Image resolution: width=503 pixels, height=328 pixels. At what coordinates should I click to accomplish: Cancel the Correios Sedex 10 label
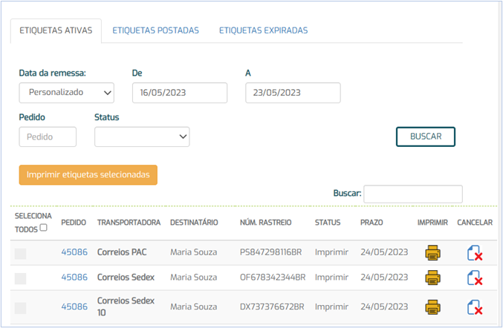tap(474, 307)
